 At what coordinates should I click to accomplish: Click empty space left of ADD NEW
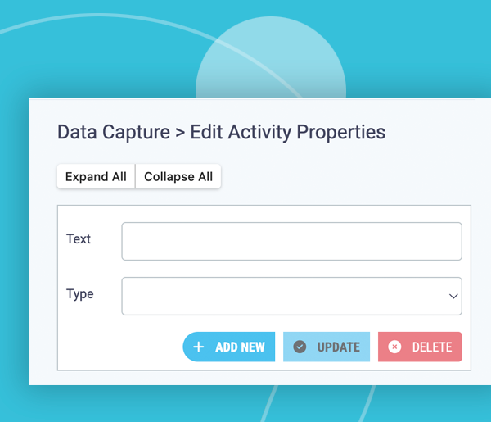(x=120, y=347)
